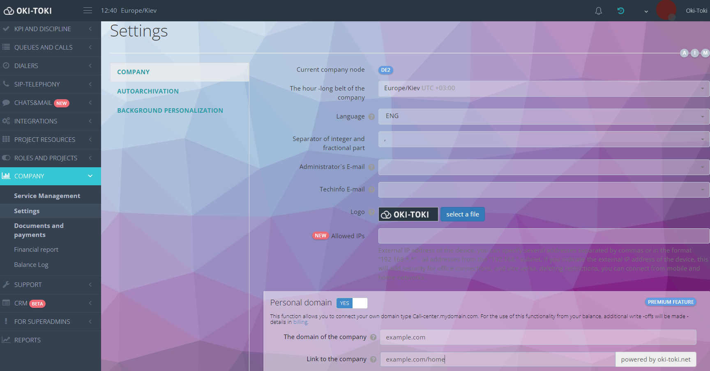Toggle the Personal domain YES switch

[352, 303]
